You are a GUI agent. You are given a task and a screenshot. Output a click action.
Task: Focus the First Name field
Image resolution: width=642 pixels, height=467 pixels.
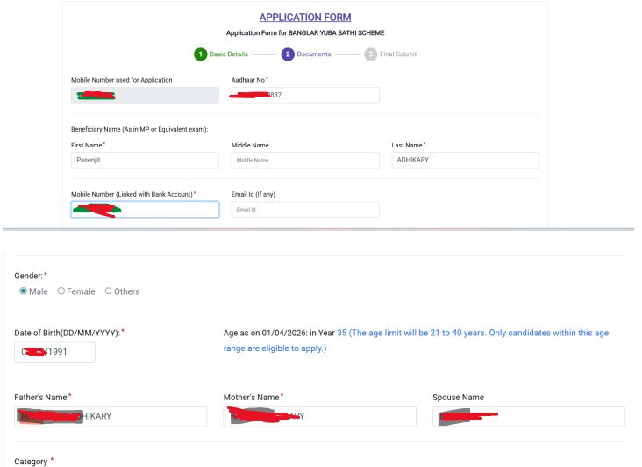(x=145, y=160)
